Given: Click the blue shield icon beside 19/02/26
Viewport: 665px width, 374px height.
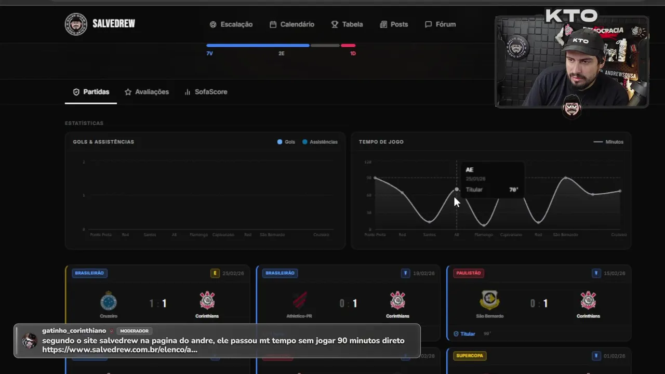Looking at the screenshot, I should coord(405,273).
